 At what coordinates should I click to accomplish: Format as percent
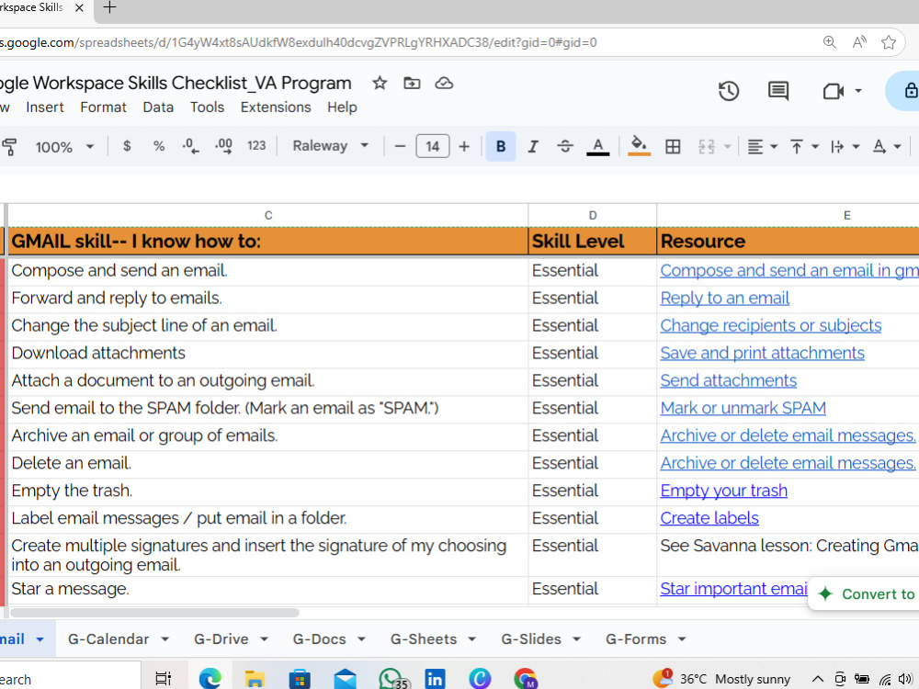[x=159, y=146]
